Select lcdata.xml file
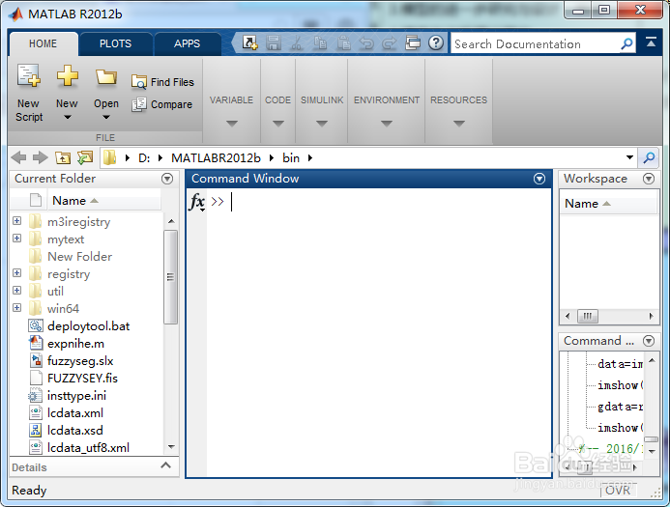 [75, 413]
